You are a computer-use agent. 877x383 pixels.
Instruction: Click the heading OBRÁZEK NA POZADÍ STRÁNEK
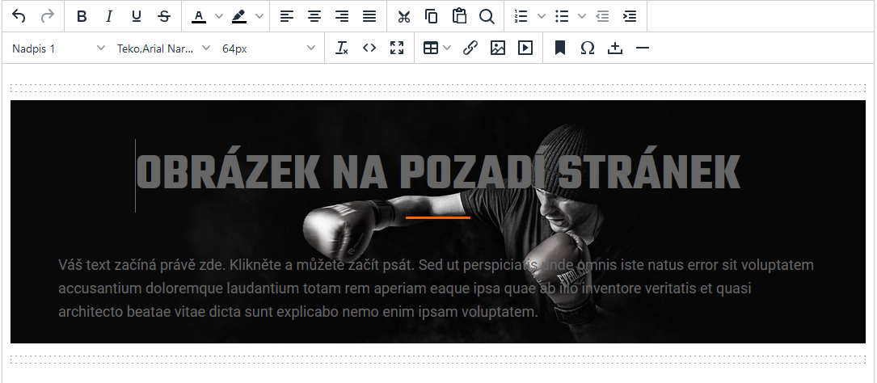(x=438, y=172)
